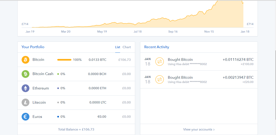This screenshot has height=135, width=276.
Task: Click the Bitcoin Cash 0% green dot
Action: [x=58, y=74]
